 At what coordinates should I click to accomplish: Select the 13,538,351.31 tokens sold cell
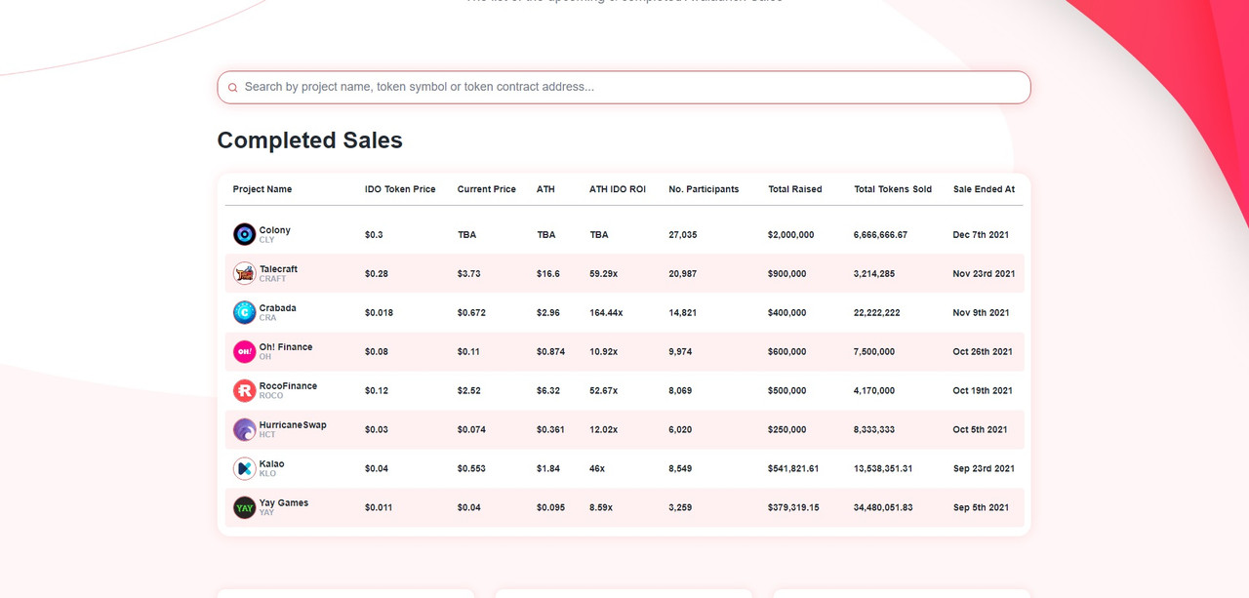(x=884, y=469)
